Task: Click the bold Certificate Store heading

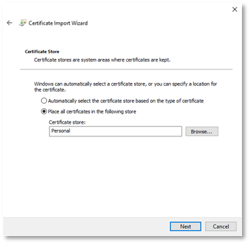Action: (x=42, y=51)
